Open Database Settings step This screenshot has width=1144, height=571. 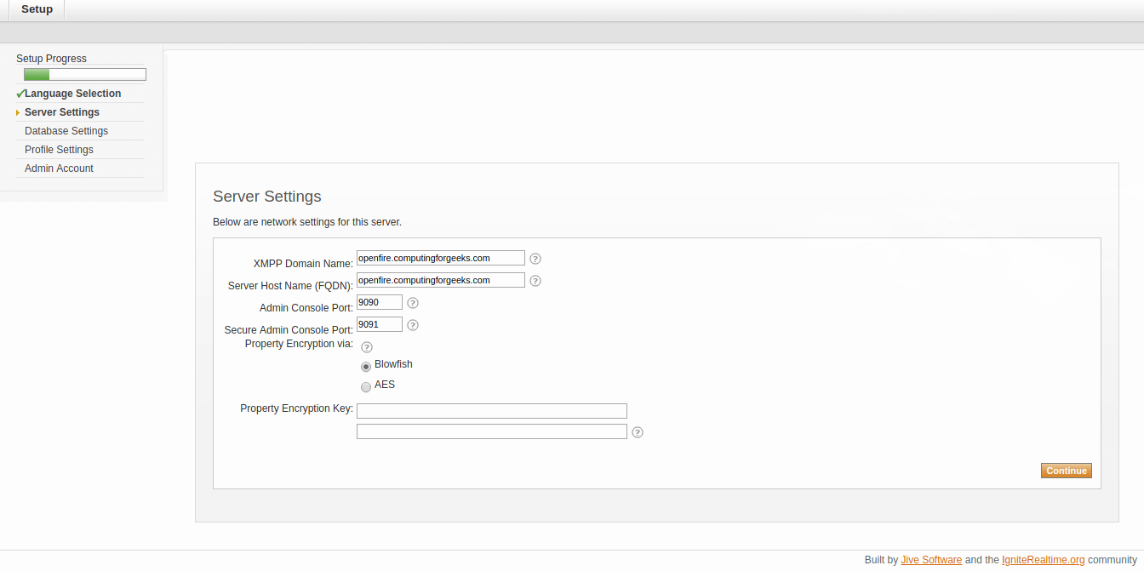(x=66, y=131)
